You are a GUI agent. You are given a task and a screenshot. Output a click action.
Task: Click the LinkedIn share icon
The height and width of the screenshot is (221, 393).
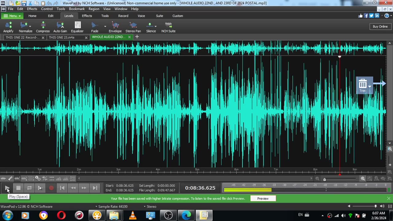pyautogui.click(x=377, y=16)
